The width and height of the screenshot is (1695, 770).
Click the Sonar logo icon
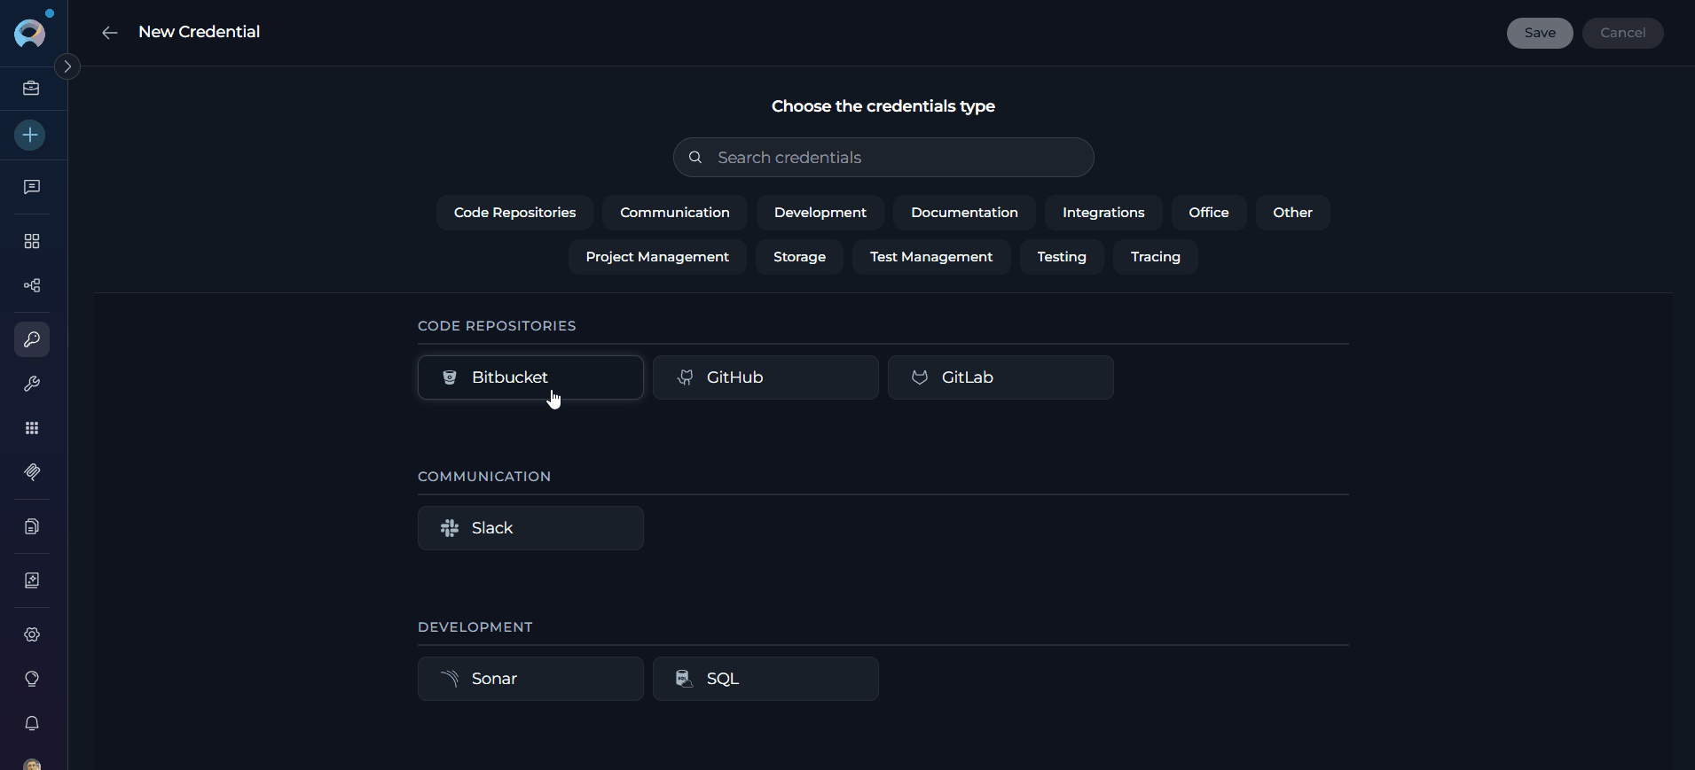point(450,679)
